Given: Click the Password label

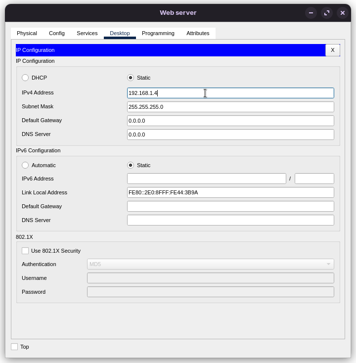Looking at the screenshot, I should click(34, 292).
